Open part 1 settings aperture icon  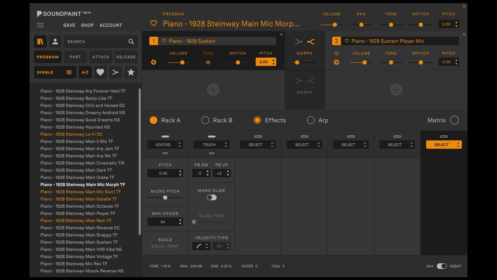pyautogui.click(x=153, y=62)
